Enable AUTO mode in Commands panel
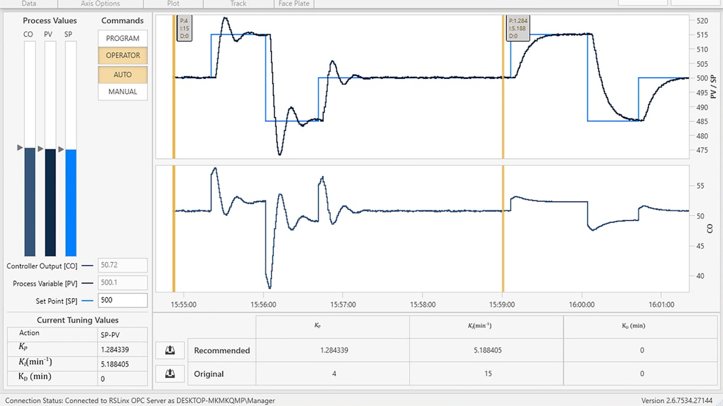723x406 pixels. tap(122, 75)
